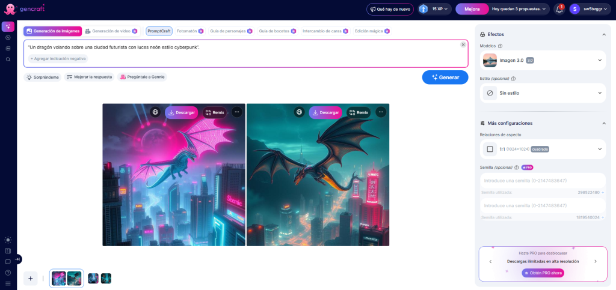Open the magnifier search icon in sidebar
Screen dimensions: 616x290
[8, 59]
